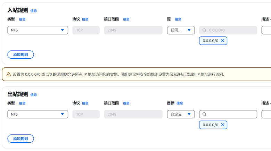Expand the inbound source 任何 dropdown
Screen dimensions: 271x151
point(181,30)
